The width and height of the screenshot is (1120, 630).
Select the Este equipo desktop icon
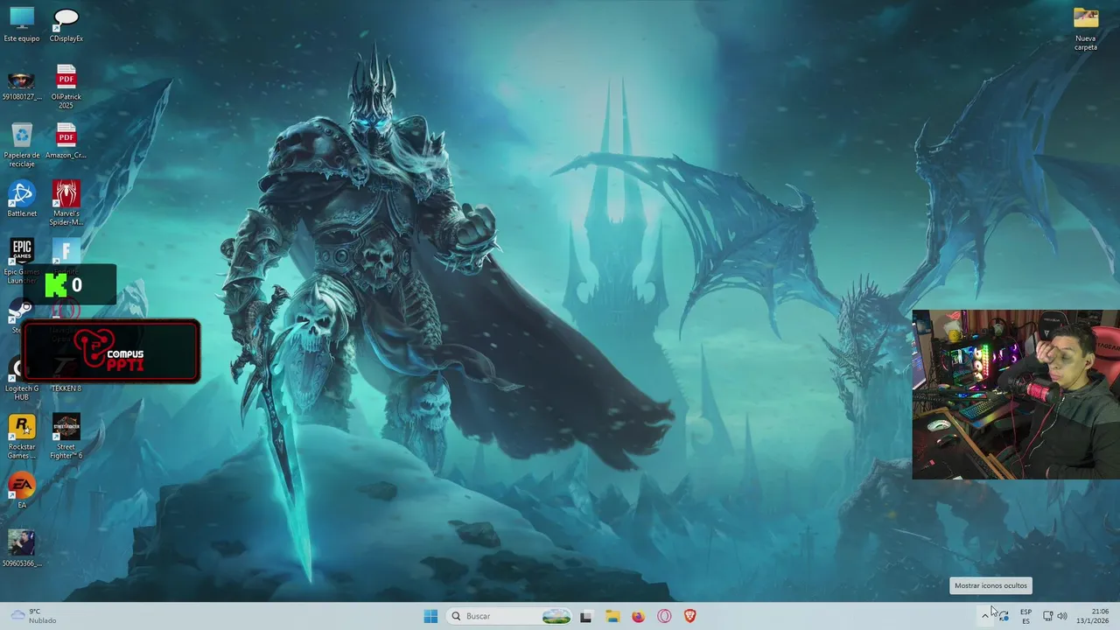(21, 24)
